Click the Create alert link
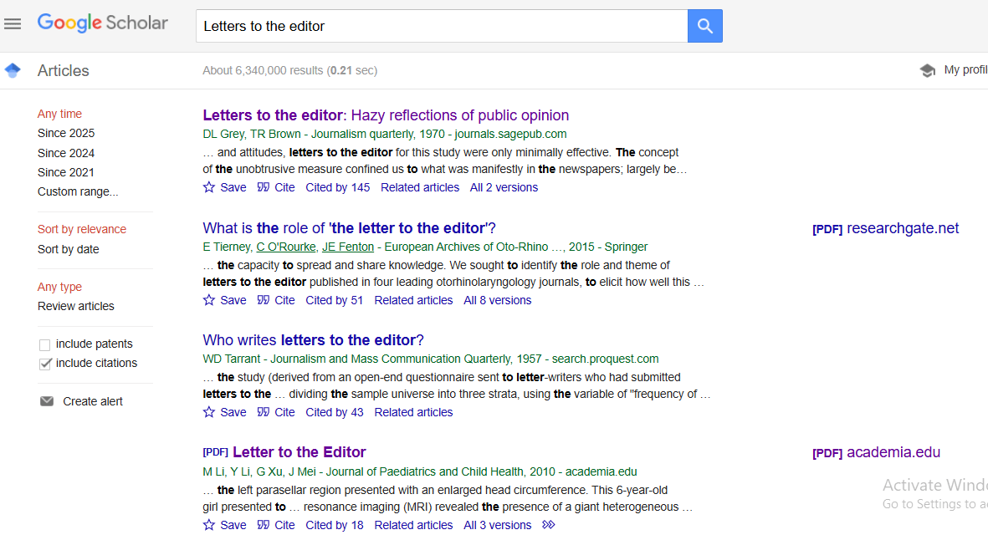Image resolution: width=988 pixels, height=535 pixels. (93, 401)
